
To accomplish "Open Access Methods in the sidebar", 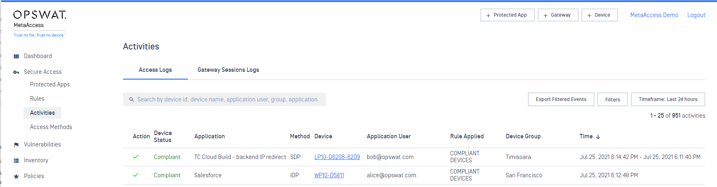I will pos(51,127).
